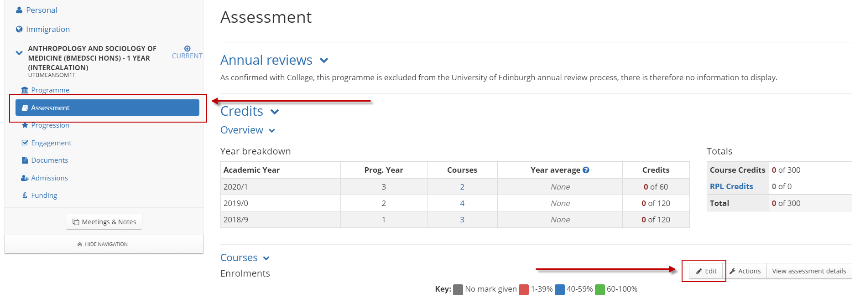
Task: Open the 4 courses link for 2019/0
Action: pyautogui.click(x=462, y=203)
